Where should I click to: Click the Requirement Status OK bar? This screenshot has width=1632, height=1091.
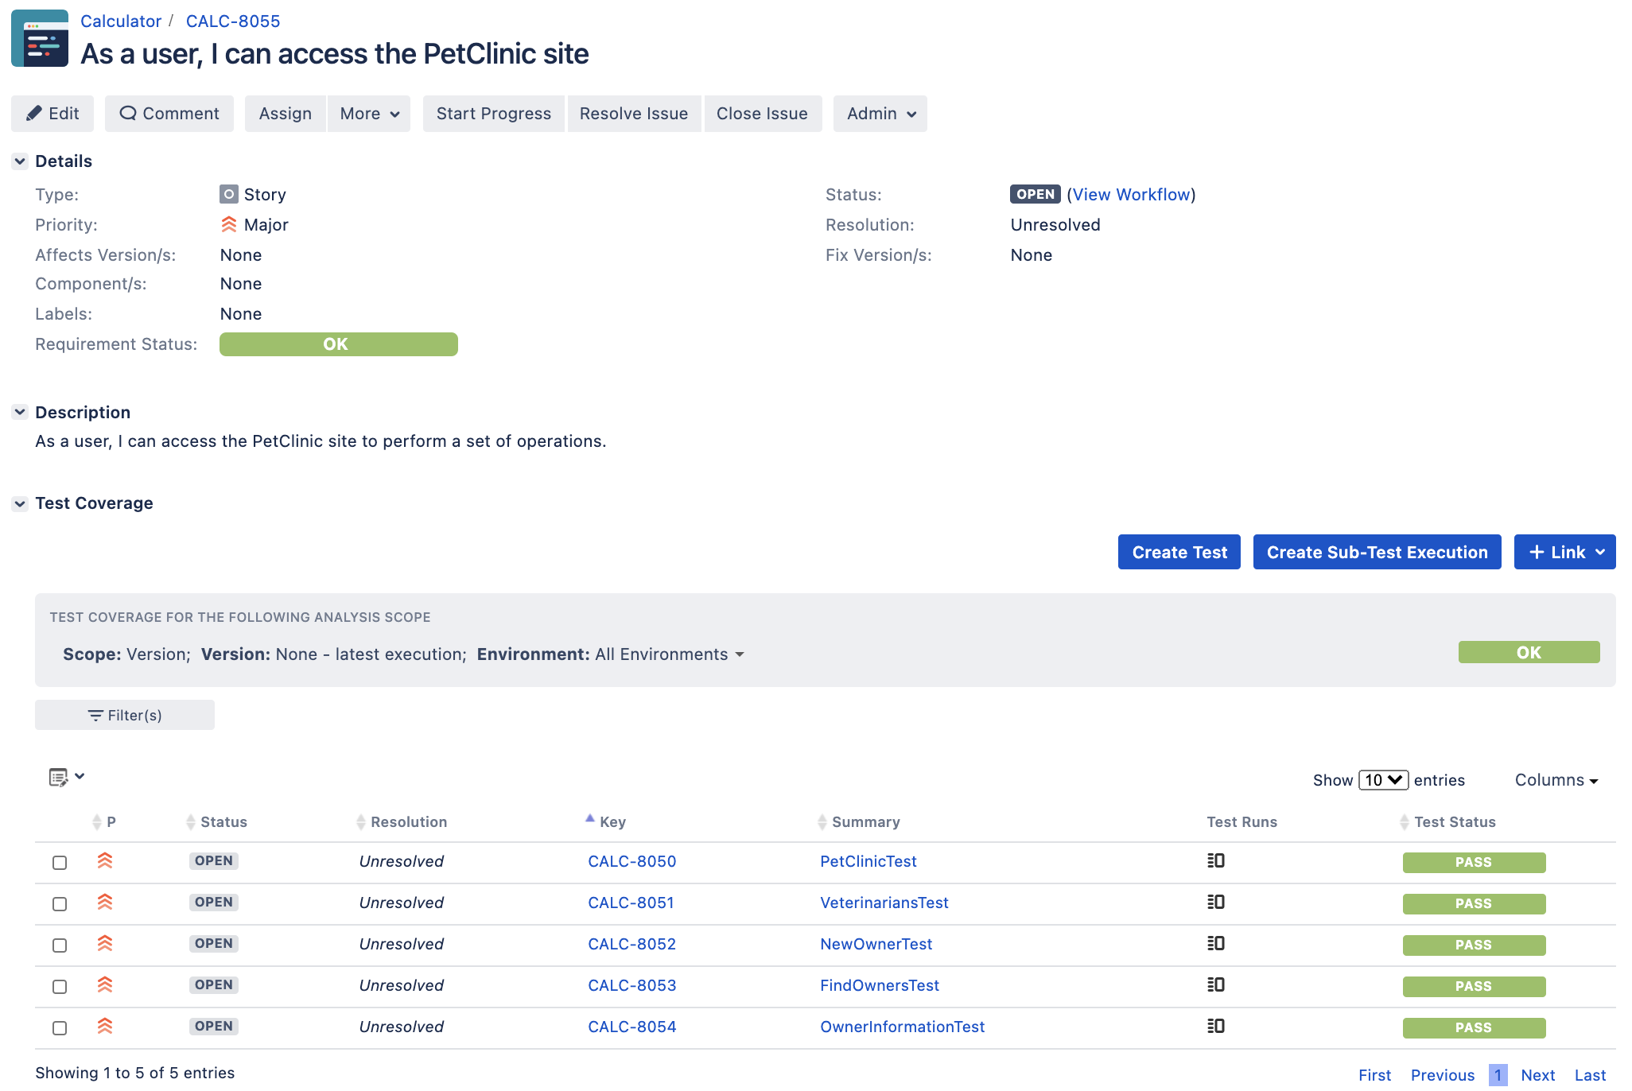coord(339,344)
